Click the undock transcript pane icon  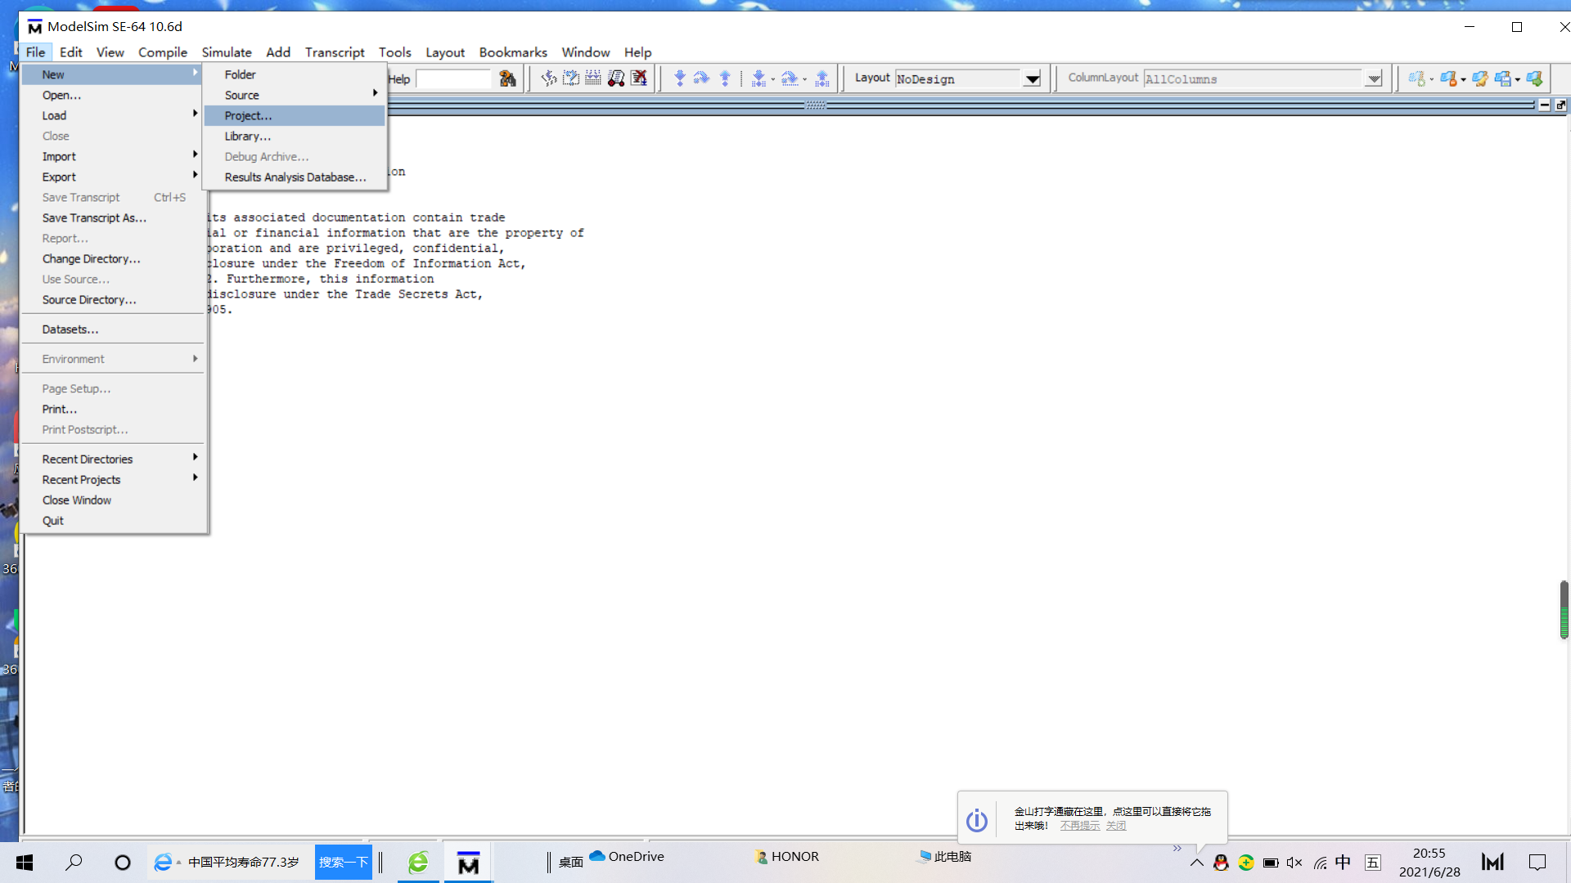tap(1560, 105)
